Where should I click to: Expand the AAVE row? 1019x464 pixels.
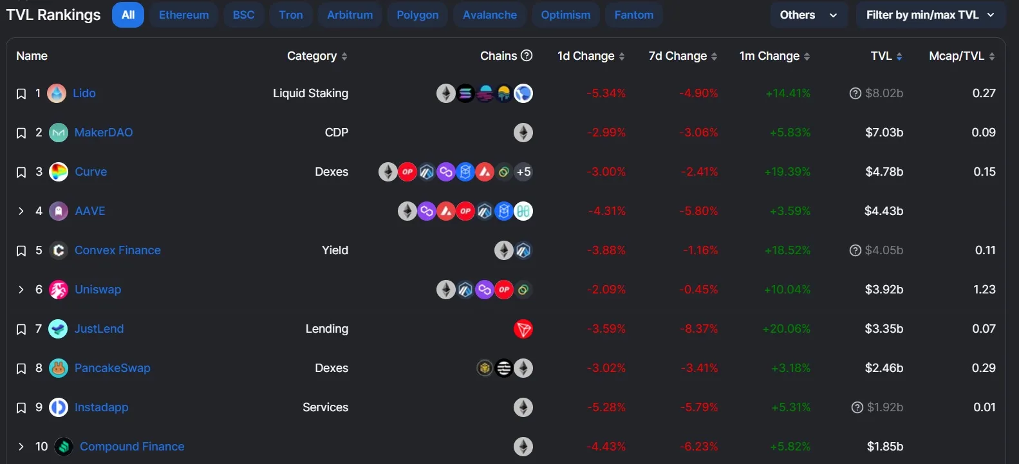(x=21, y=212)
